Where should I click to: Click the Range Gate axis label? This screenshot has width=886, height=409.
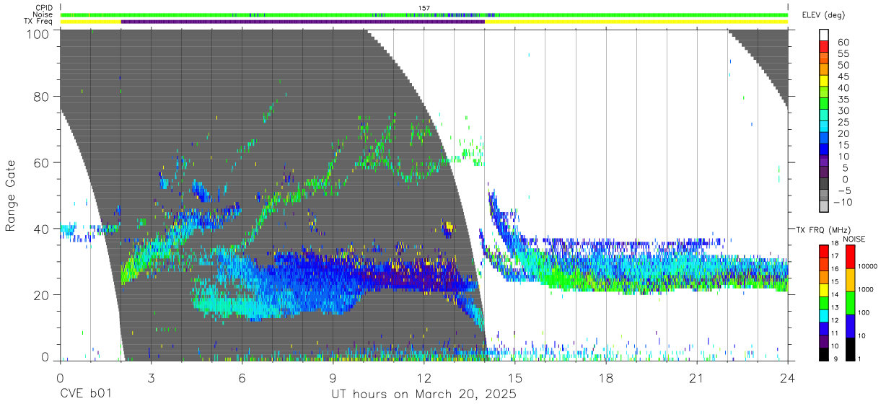click(11, 195)
